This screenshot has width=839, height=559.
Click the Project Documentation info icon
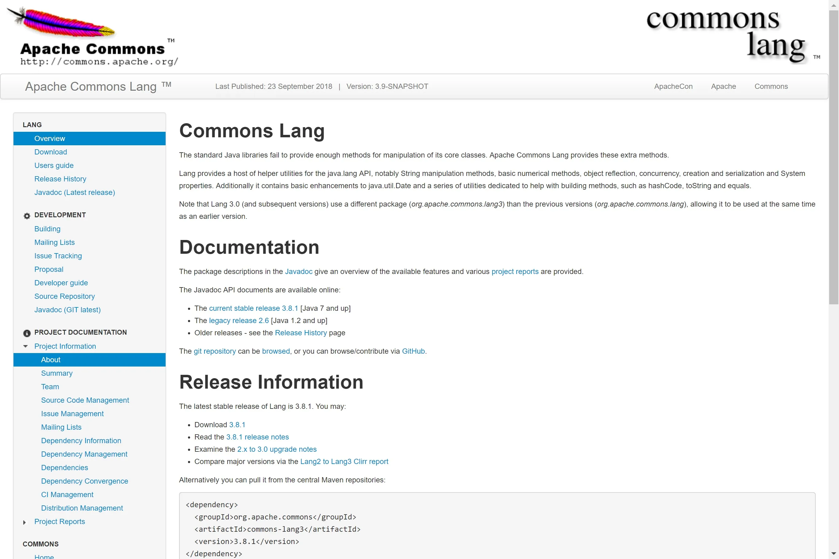pyautogui.click(x=27, y=333)
